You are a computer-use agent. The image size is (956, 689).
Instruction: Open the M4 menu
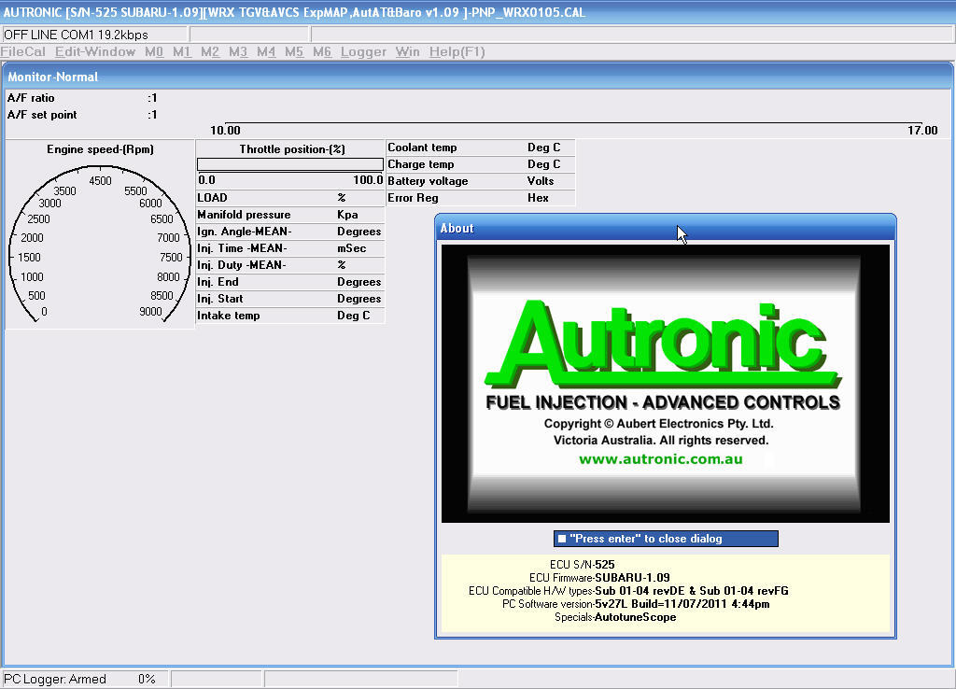[x=266, y=52]
